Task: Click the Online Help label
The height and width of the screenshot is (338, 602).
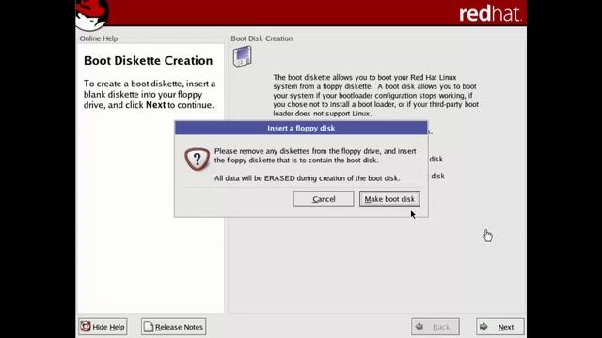Action: [x=99, y=38]
